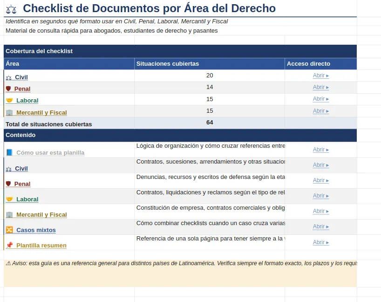
Task: Click Abrir beside 'Constitución de empresa' description
Action: pos(321,211)
